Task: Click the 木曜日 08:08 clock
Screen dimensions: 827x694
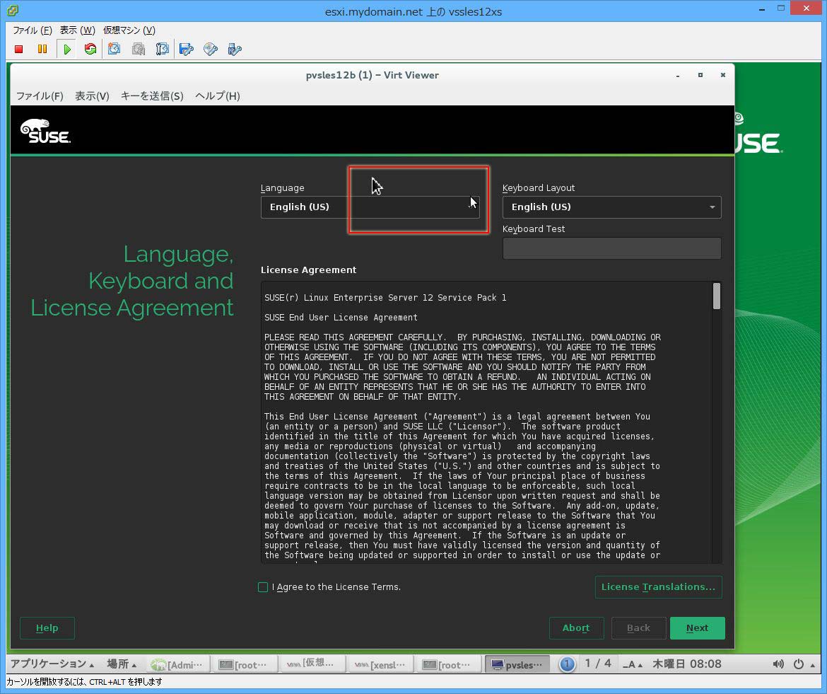Action: [x=687, y=664]
